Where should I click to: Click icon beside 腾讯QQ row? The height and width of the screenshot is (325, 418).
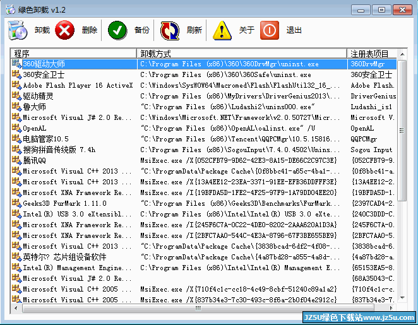click(x=17, y=160)
